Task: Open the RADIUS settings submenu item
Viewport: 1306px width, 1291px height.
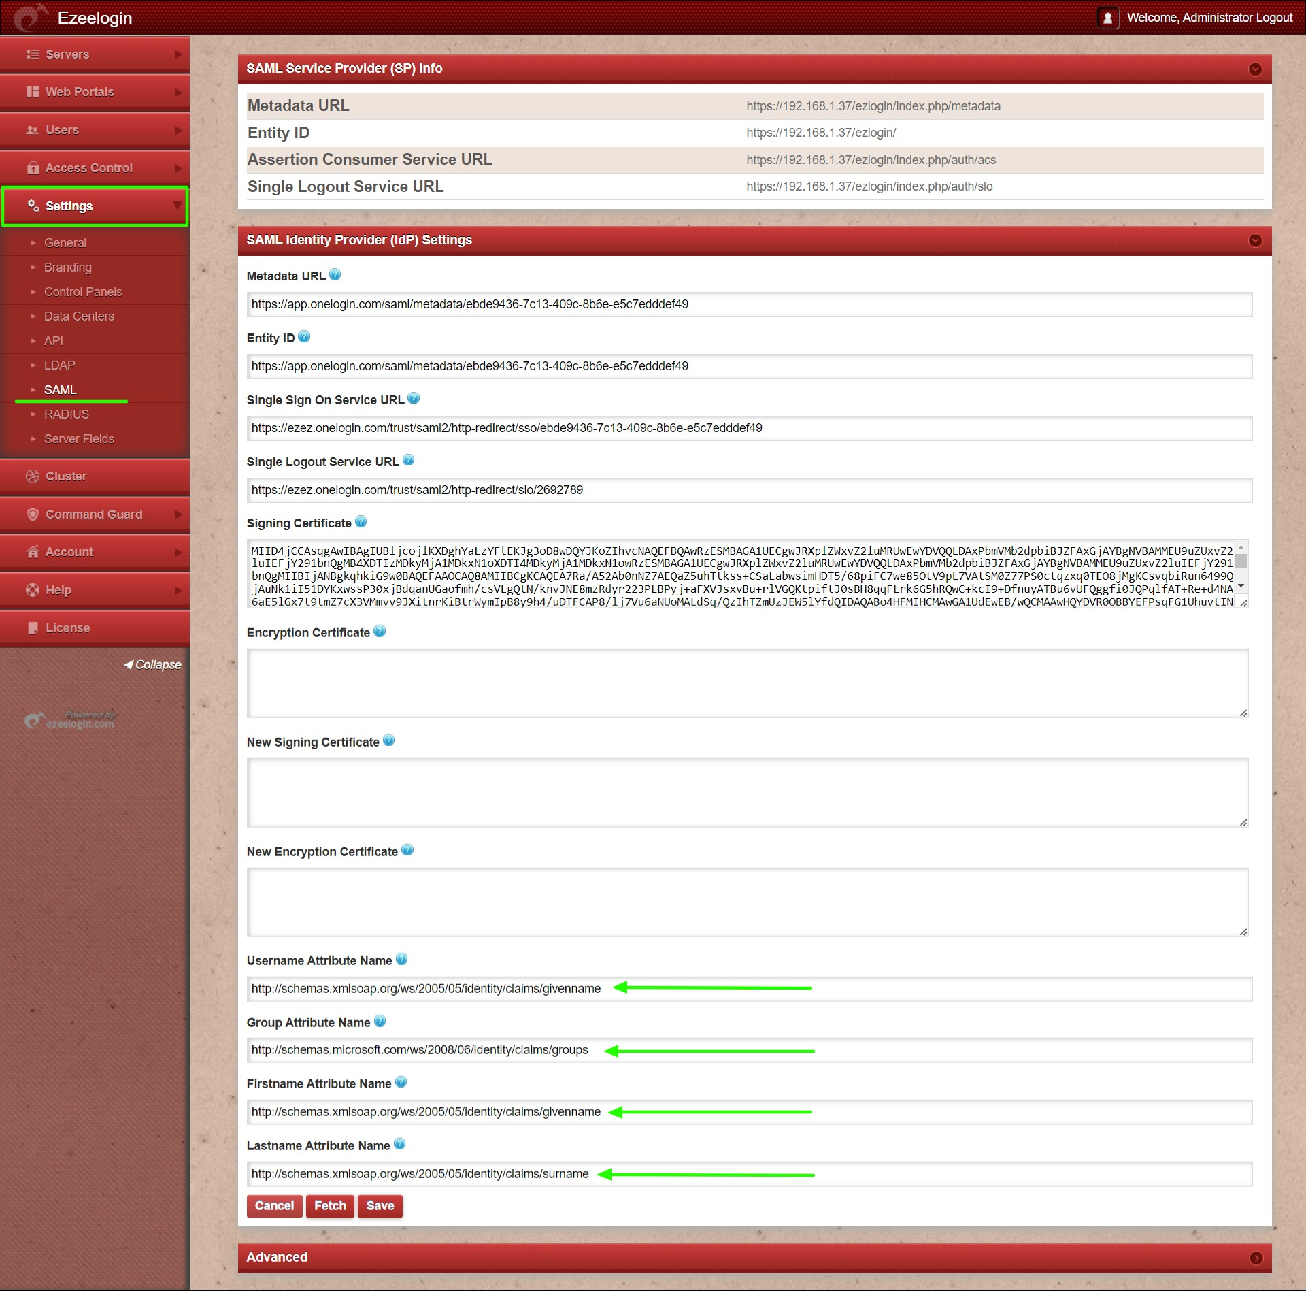Action: click(67, 414)
